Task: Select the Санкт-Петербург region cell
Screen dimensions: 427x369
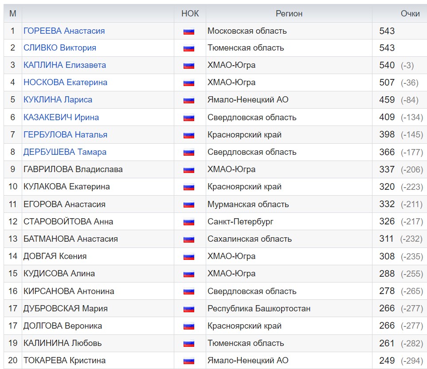Action: (240, 221)
